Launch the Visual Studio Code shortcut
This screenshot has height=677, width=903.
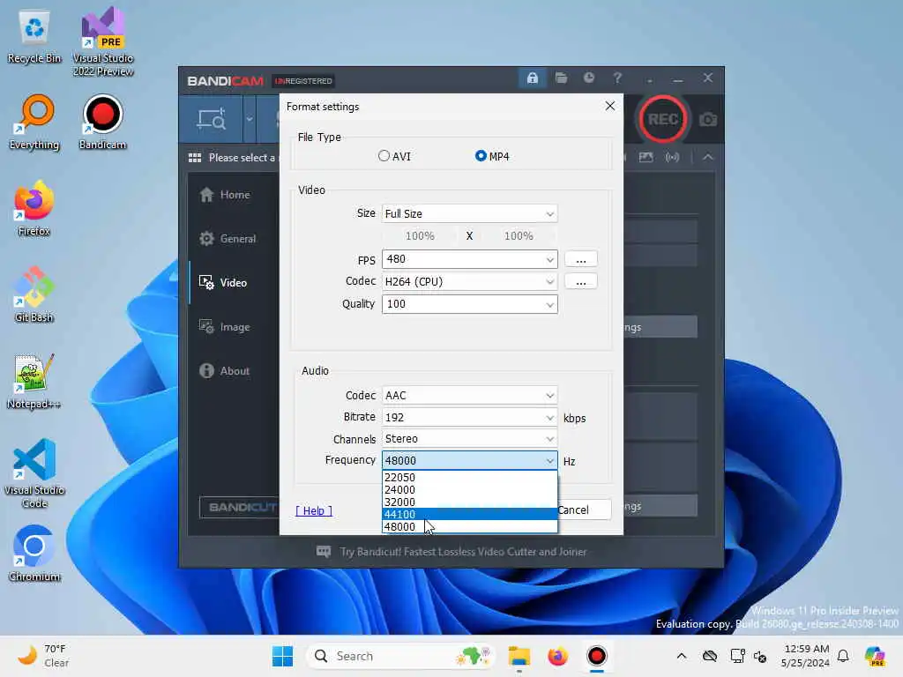point(34,473)
